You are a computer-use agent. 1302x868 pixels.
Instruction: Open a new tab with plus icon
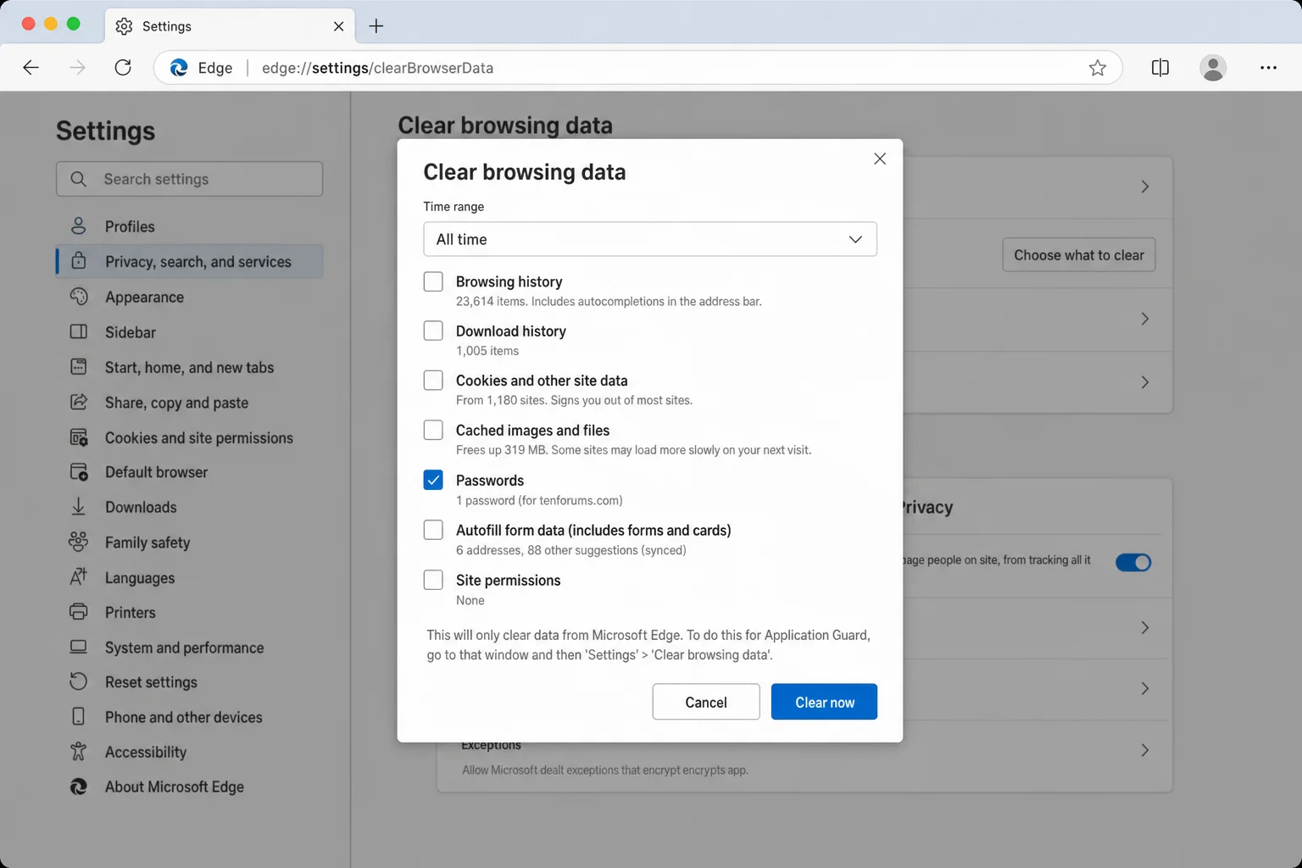[x=376, y=26]
